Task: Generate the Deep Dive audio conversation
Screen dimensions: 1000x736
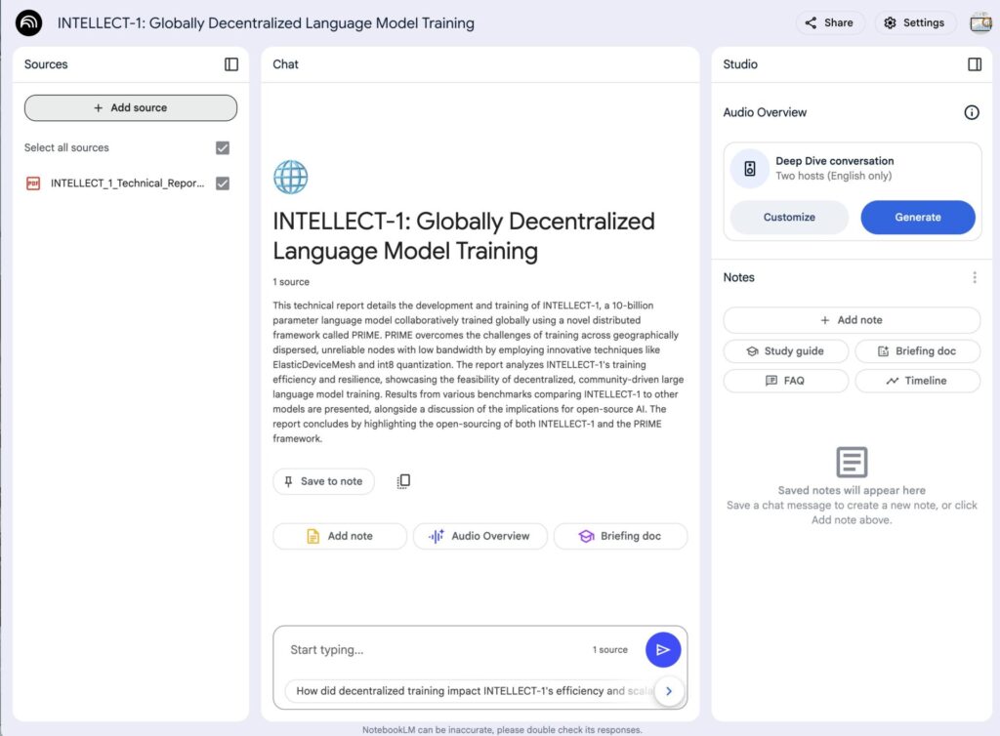Action: tap(917, 217)
